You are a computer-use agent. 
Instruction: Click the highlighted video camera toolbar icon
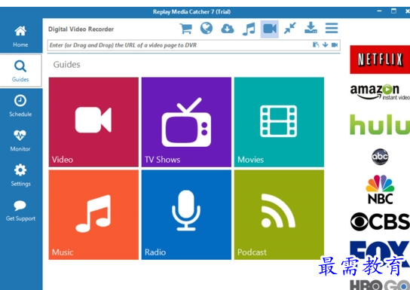pyautogui.click(x=270, y=29)
